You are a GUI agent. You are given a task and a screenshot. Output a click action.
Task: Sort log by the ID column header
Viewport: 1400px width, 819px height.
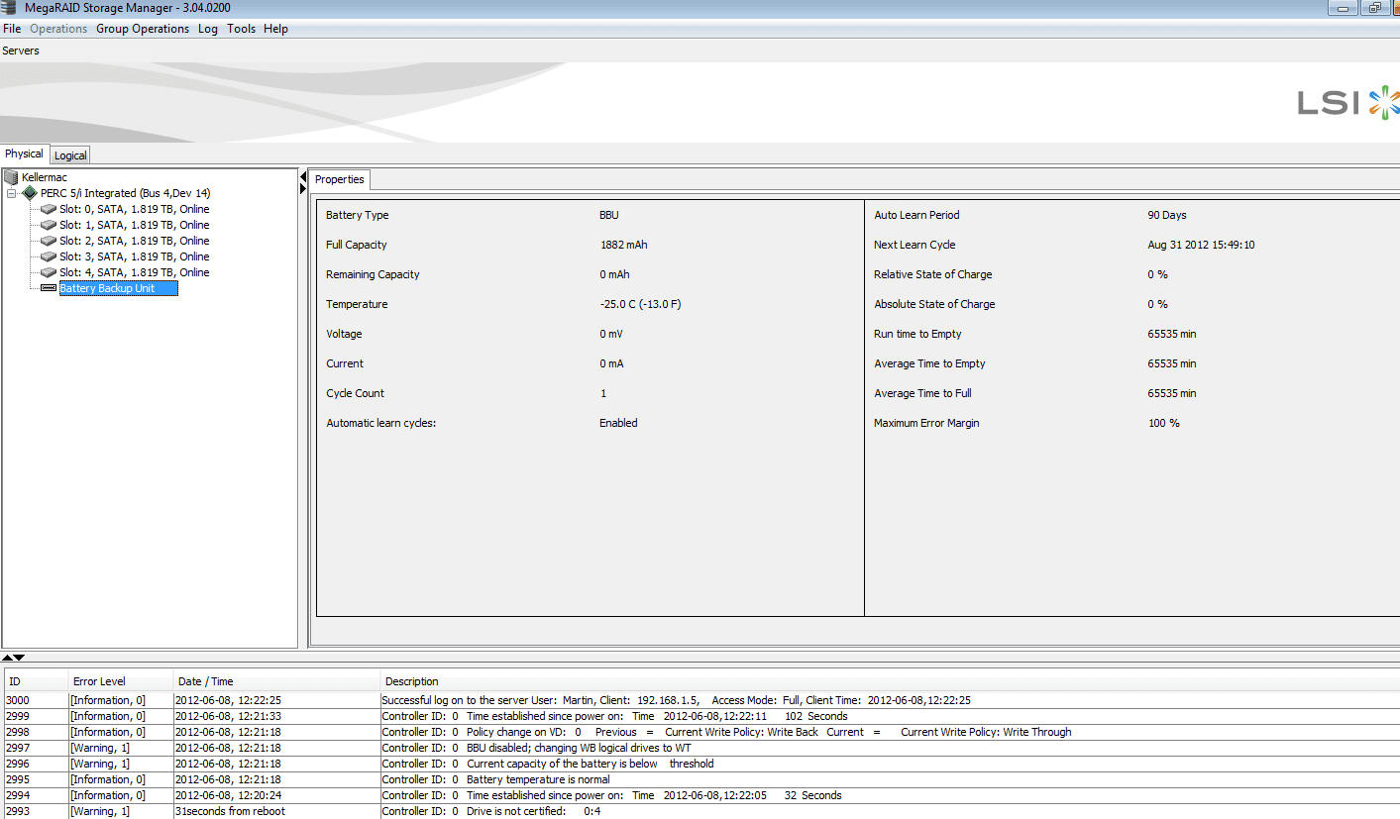coord(37,681)
